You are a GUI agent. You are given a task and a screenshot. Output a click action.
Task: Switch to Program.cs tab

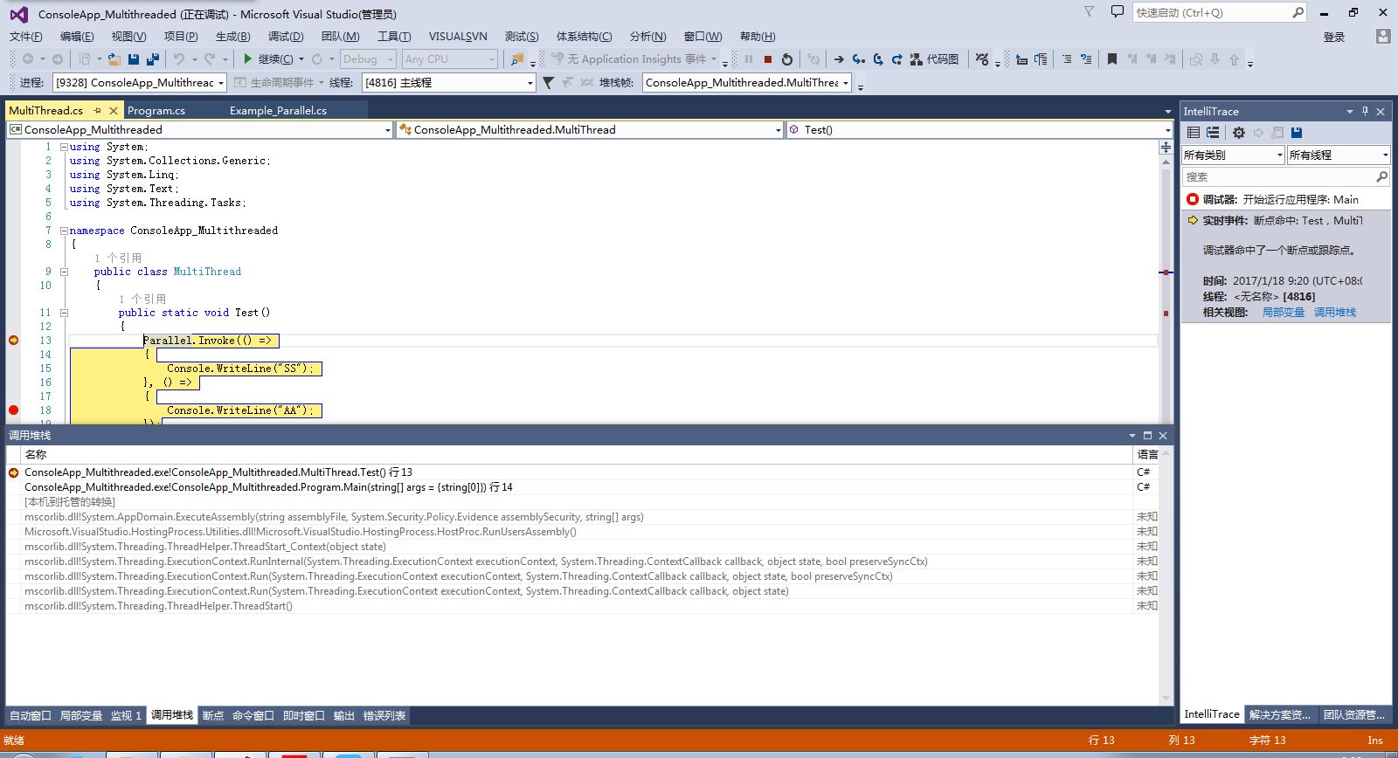(156, 111)
